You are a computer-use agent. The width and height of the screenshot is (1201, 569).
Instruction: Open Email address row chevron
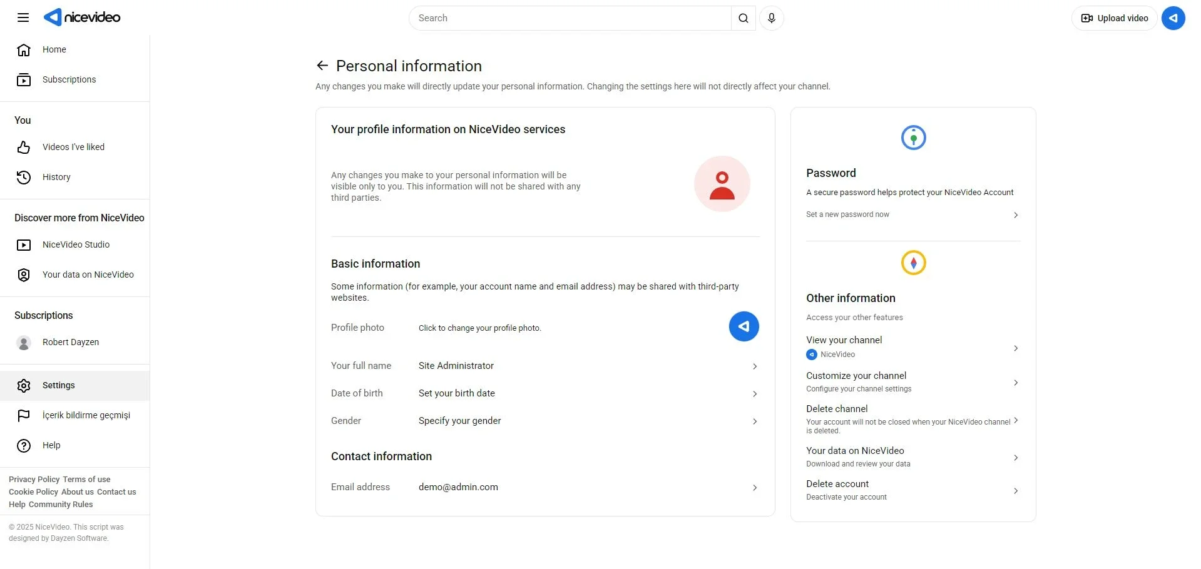click(x=755, y=488)
